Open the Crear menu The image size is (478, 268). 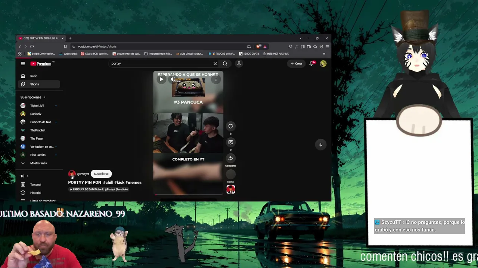coord(297,64)
